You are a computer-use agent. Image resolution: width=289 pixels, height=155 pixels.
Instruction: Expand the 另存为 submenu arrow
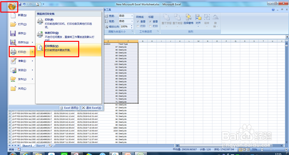point(32,42)
